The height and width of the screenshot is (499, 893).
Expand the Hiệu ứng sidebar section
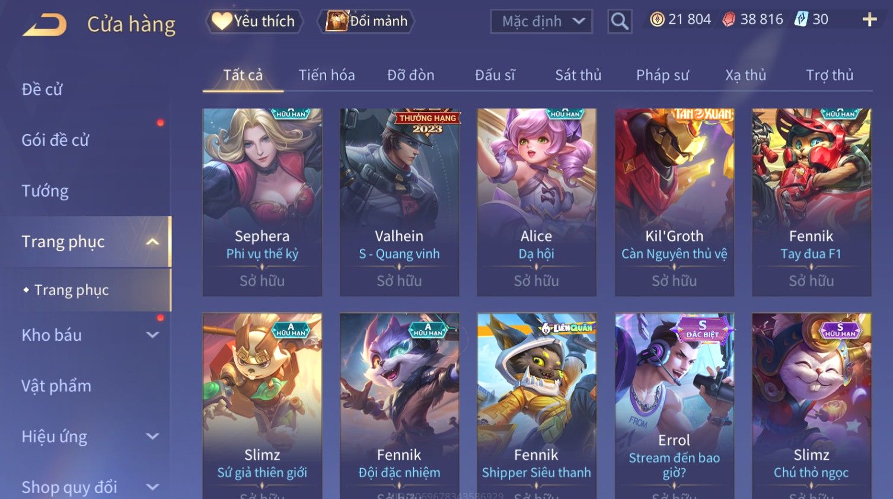pos(152,437)
